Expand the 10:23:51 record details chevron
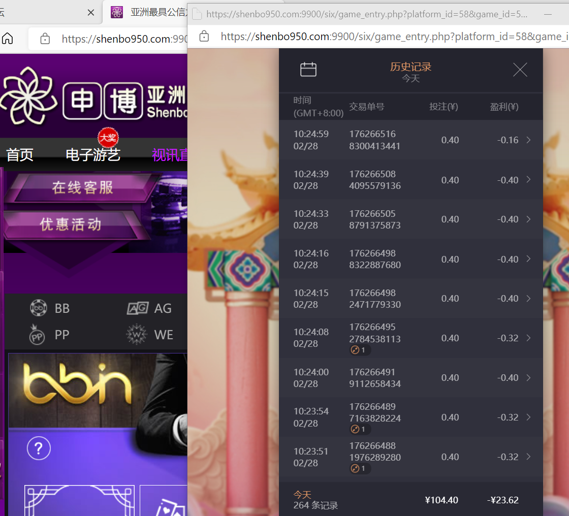 [528, 457]
